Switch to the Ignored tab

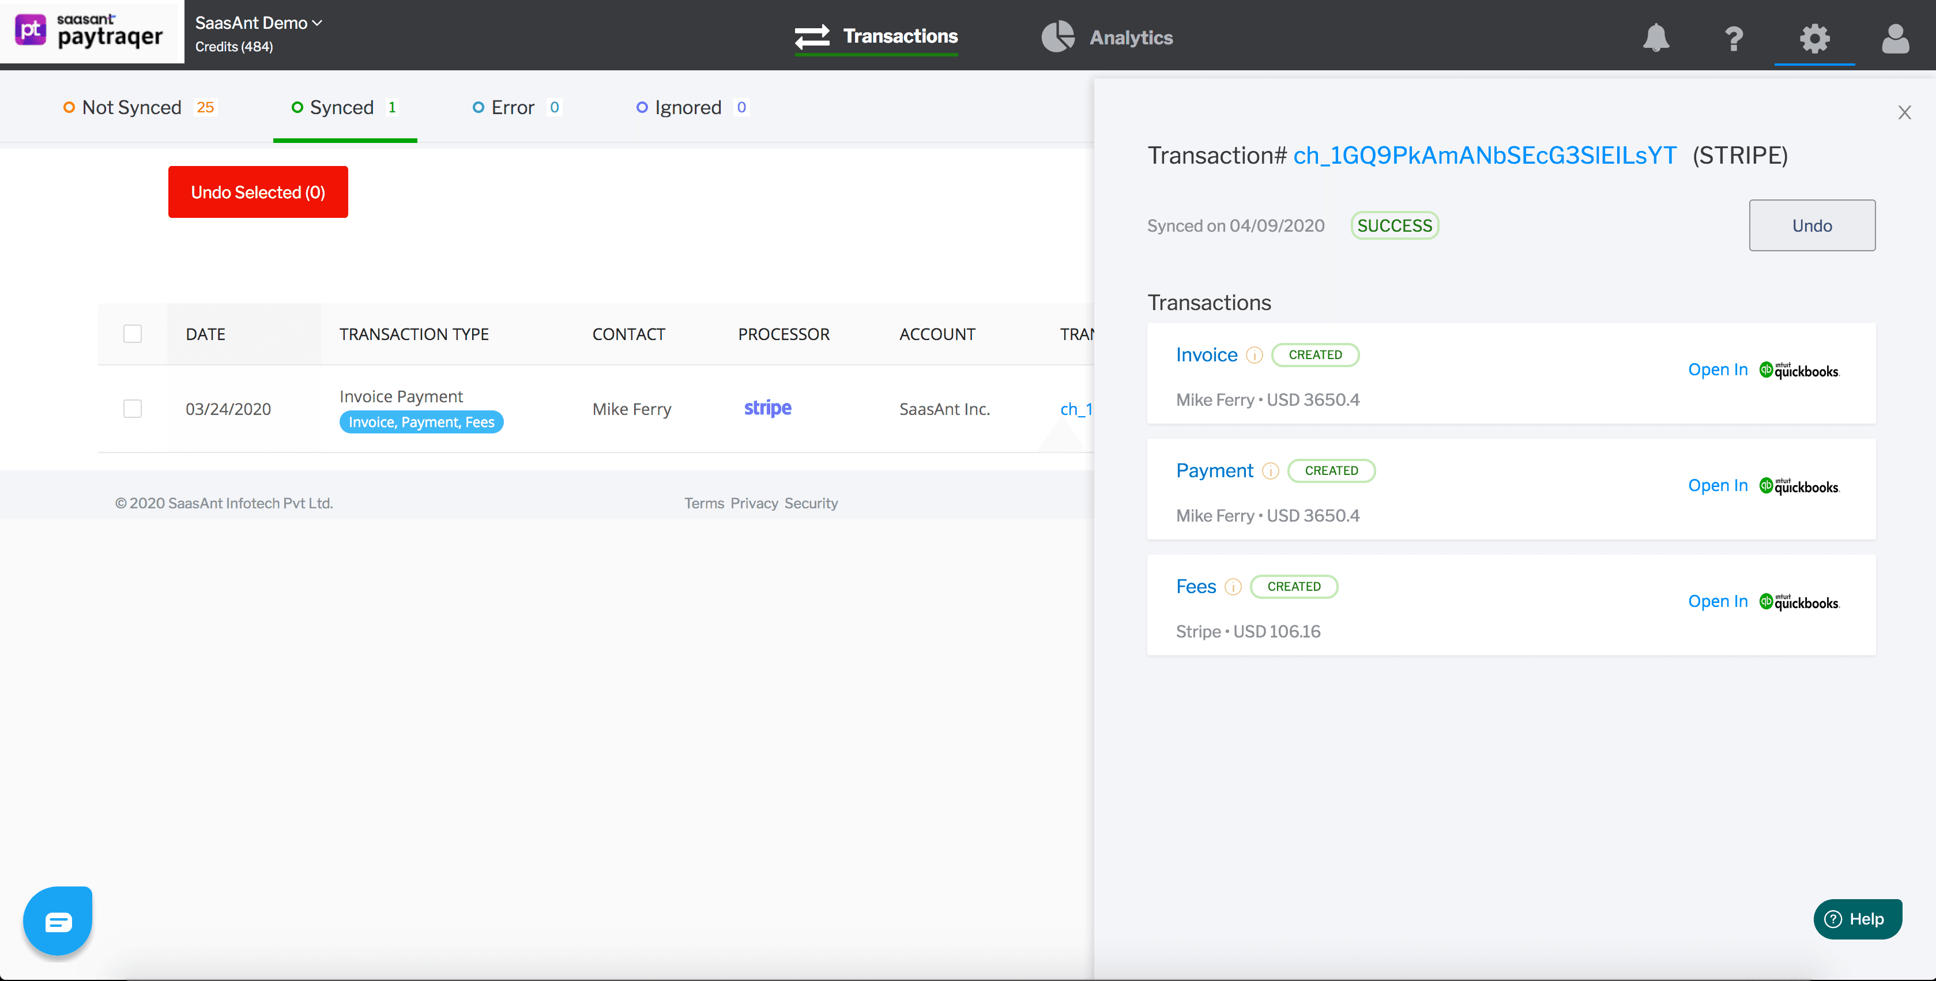tap(692, 107)
